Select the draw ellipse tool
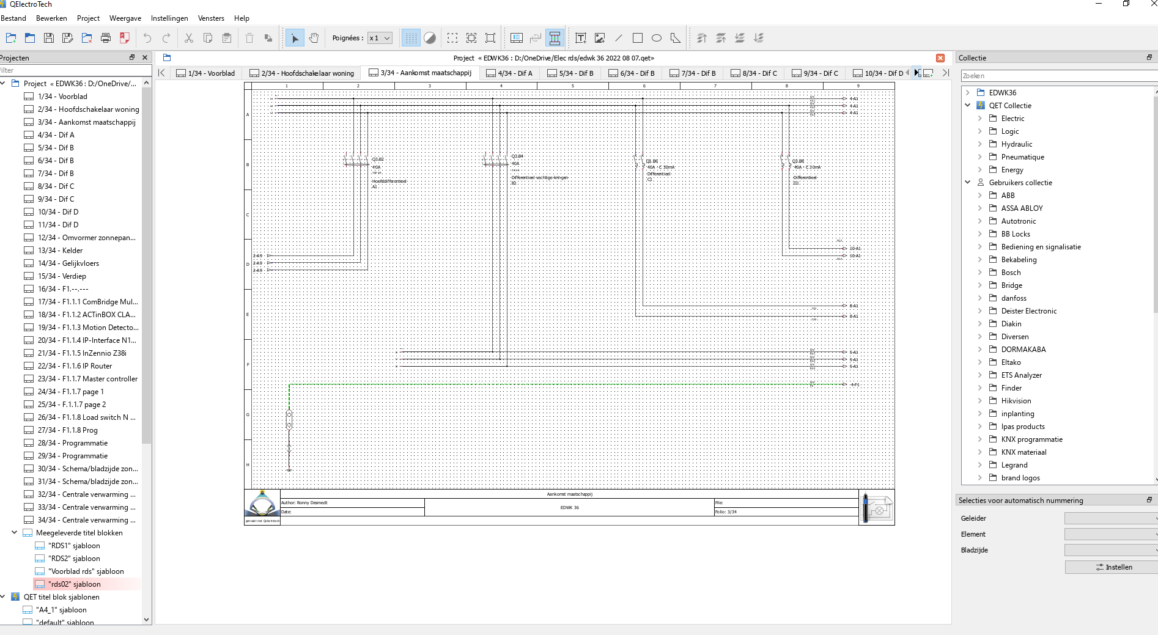The image size is (1158, 635). tap(657, 38)
